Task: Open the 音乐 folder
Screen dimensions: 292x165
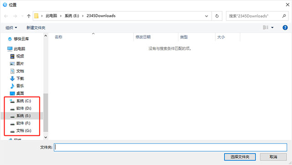Action: pyautogui.click(x=17, y=86)
